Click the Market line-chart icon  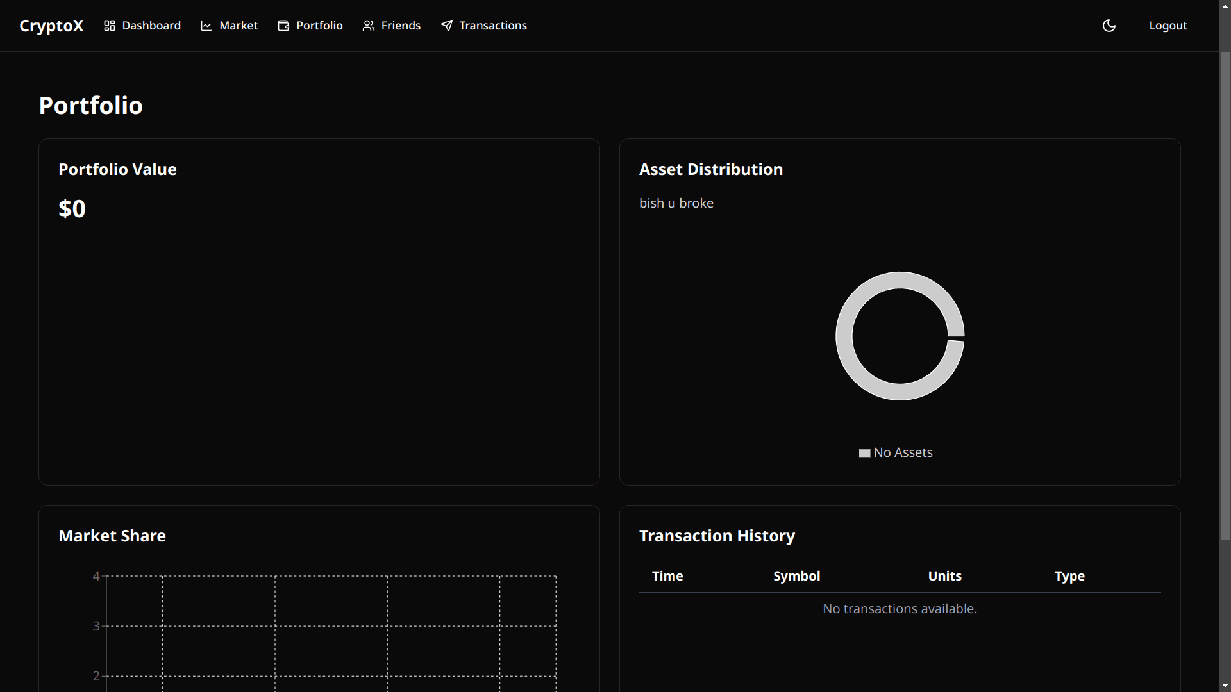[206, 26]
